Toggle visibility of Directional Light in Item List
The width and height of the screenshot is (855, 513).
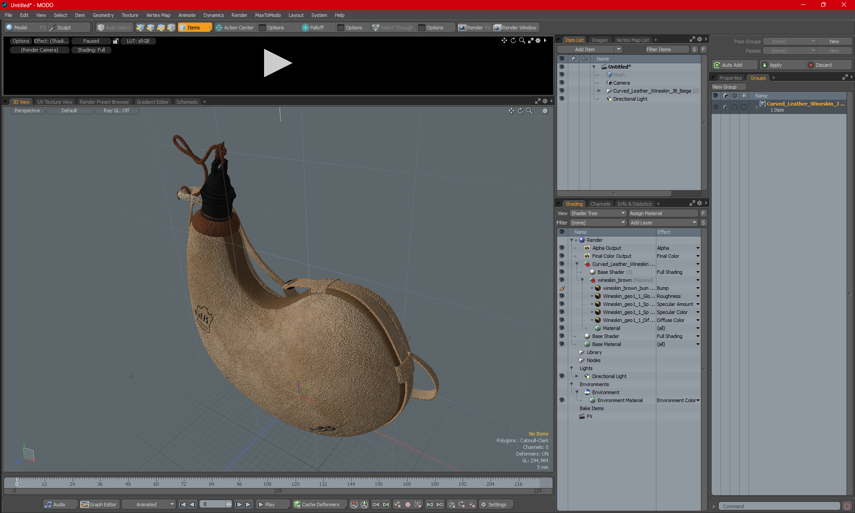click(562, 99)
